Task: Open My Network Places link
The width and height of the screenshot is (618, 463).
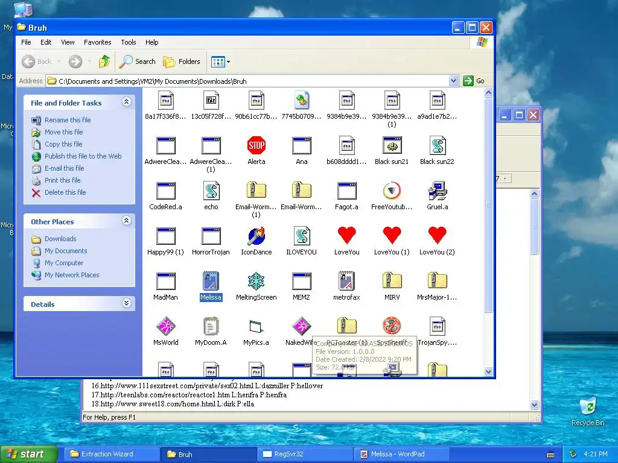Action: pyautogui.click(x=72, y=275)
